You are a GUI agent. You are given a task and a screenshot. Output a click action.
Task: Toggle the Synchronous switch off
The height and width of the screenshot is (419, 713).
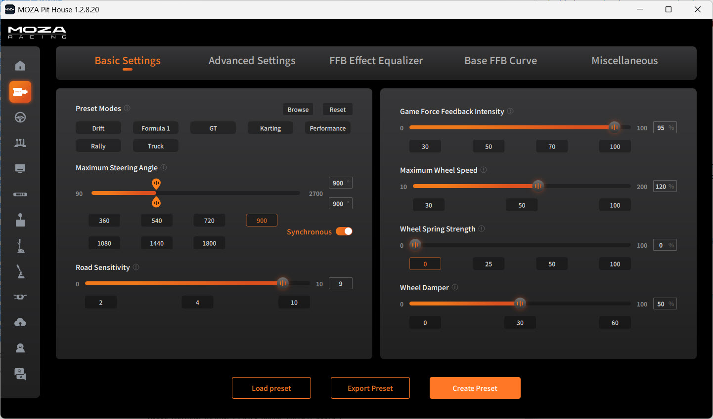pyautogui.click(x=344, y=231)
